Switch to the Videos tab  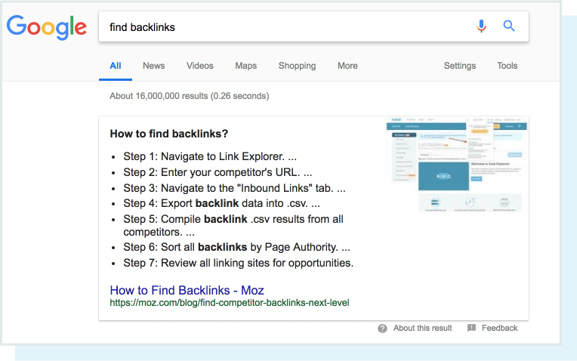pos(200,66)
